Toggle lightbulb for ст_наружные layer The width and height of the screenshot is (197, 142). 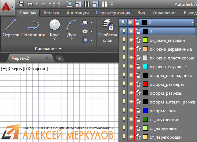point(124,128)
